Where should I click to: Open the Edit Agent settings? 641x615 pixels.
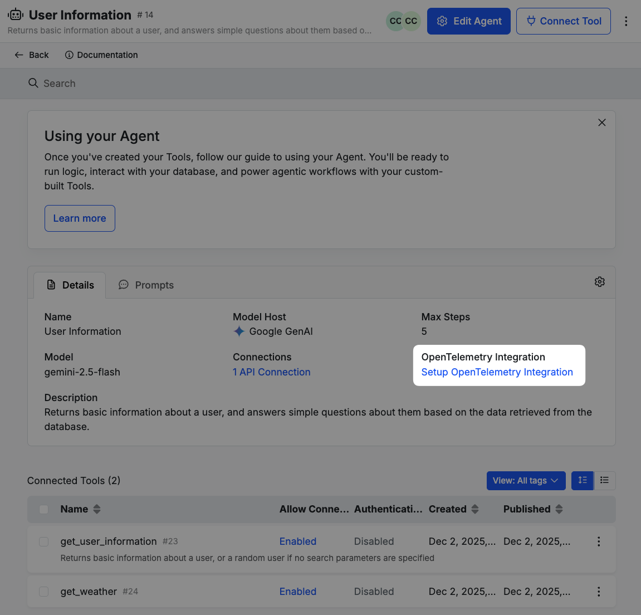(x=468, y=21)
